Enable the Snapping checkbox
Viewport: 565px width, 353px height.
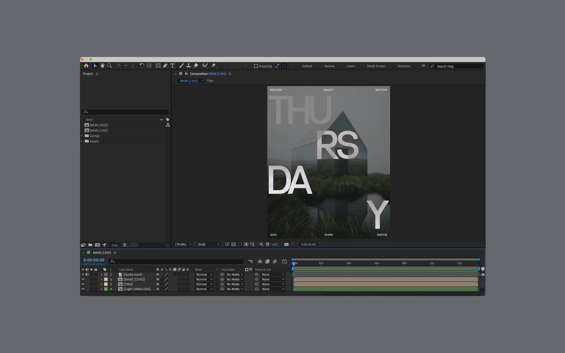256,66
